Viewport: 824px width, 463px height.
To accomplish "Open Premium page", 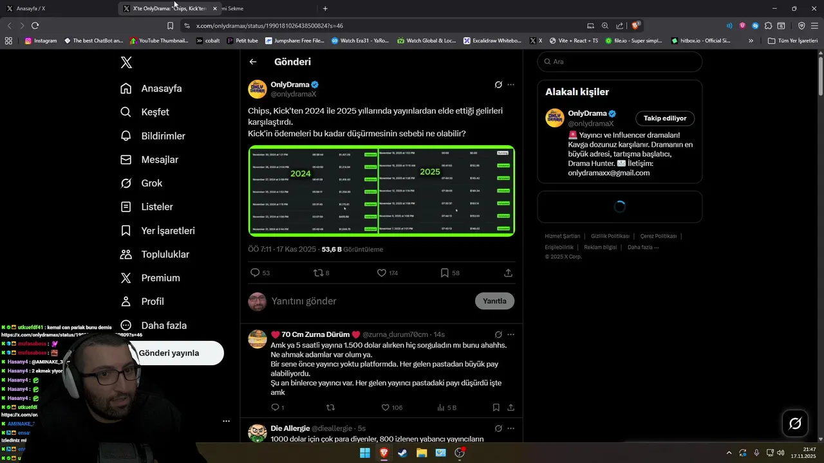I will 150,278.
